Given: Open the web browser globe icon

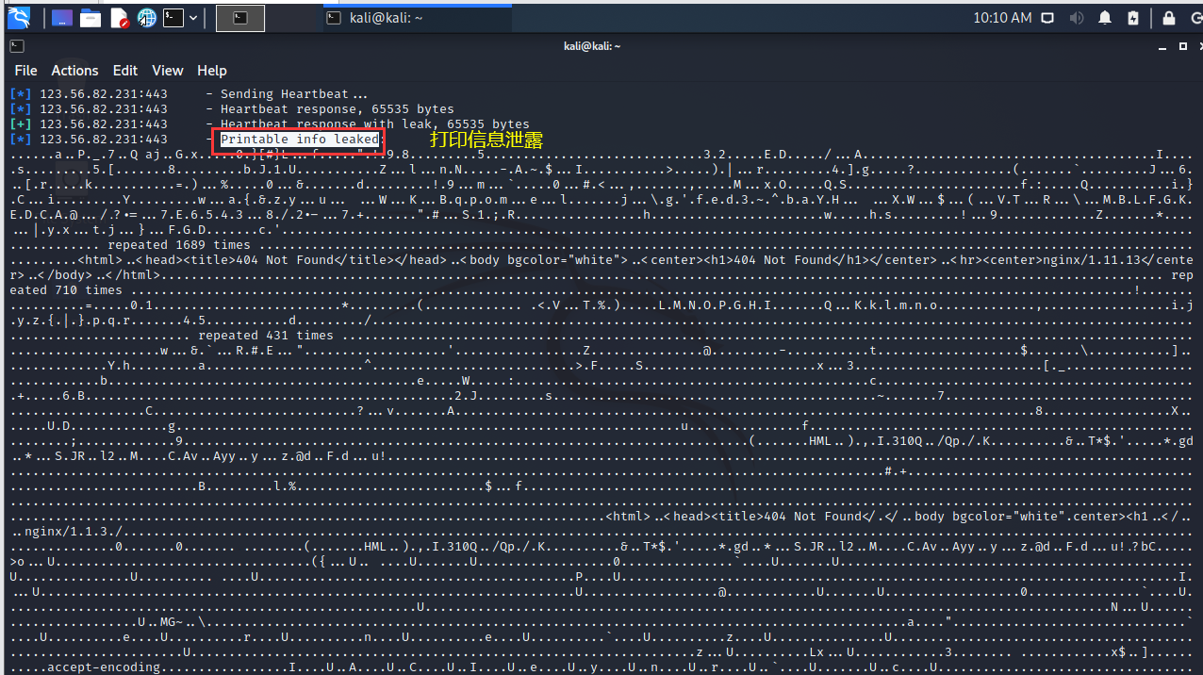Looking at the screenshot, I should (146, 16).
